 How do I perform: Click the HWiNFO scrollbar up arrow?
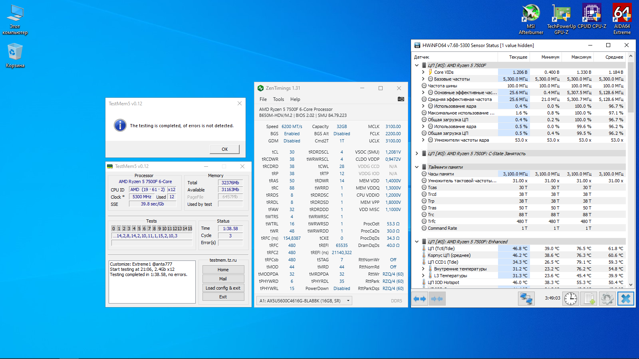(631, 56)
